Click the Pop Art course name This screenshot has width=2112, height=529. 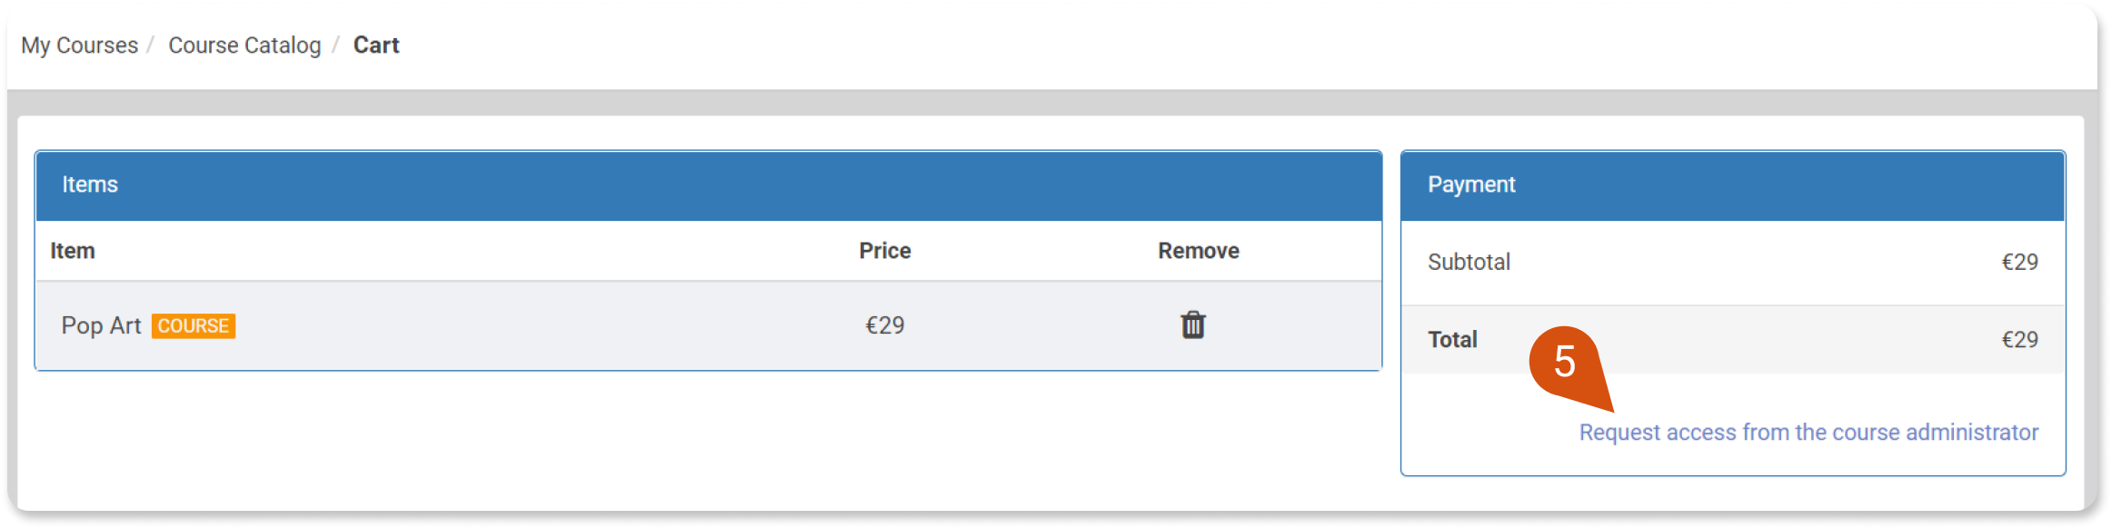click(101, 325)
